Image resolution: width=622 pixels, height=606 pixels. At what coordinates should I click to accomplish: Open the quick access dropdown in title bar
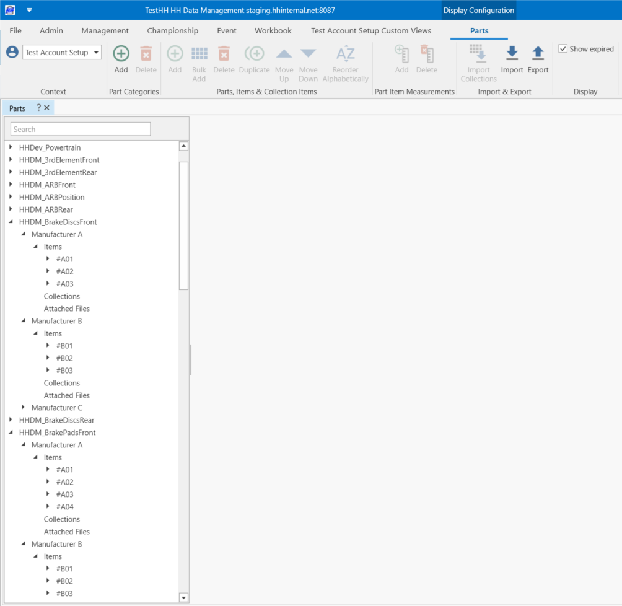tap(29, 10)
